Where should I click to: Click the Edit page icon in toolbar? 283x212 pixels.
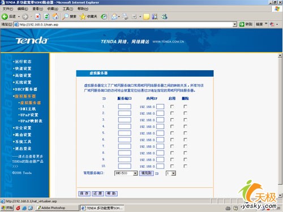(x=134, y=16)
